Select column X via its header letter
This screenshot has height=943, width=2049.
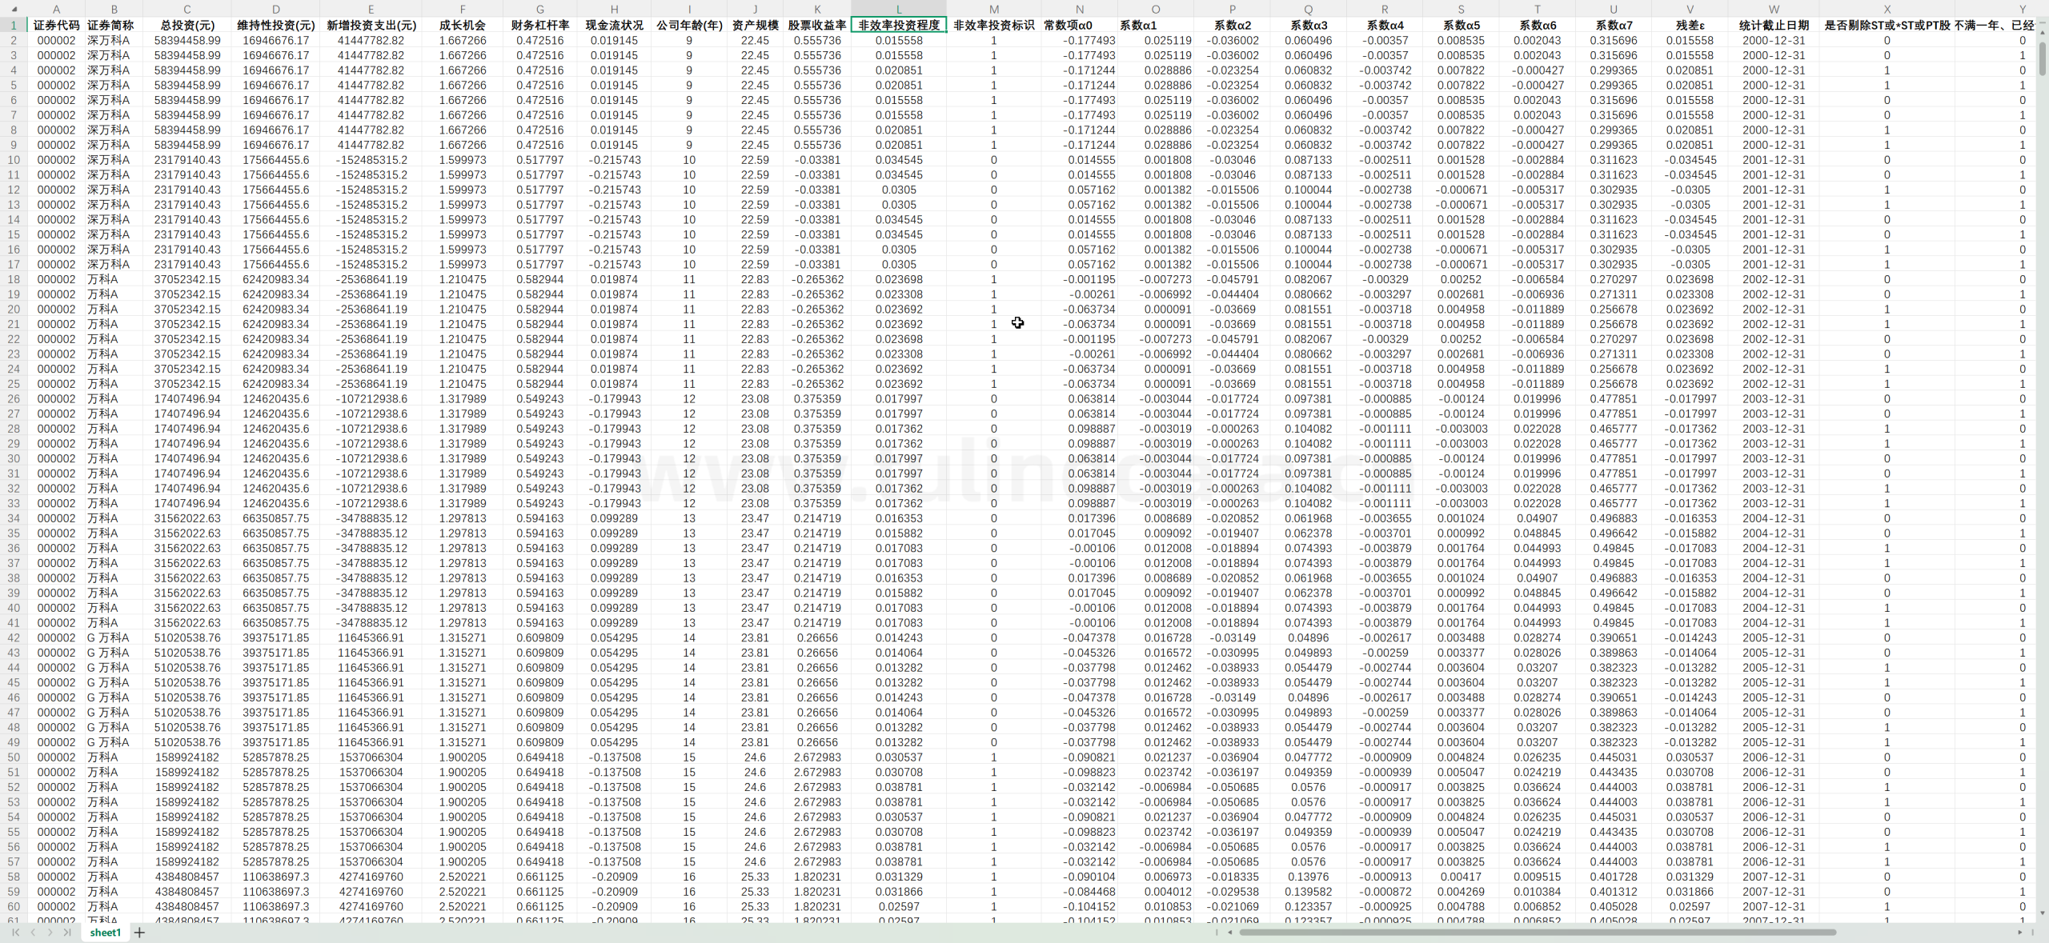[x=1887, y=9]
